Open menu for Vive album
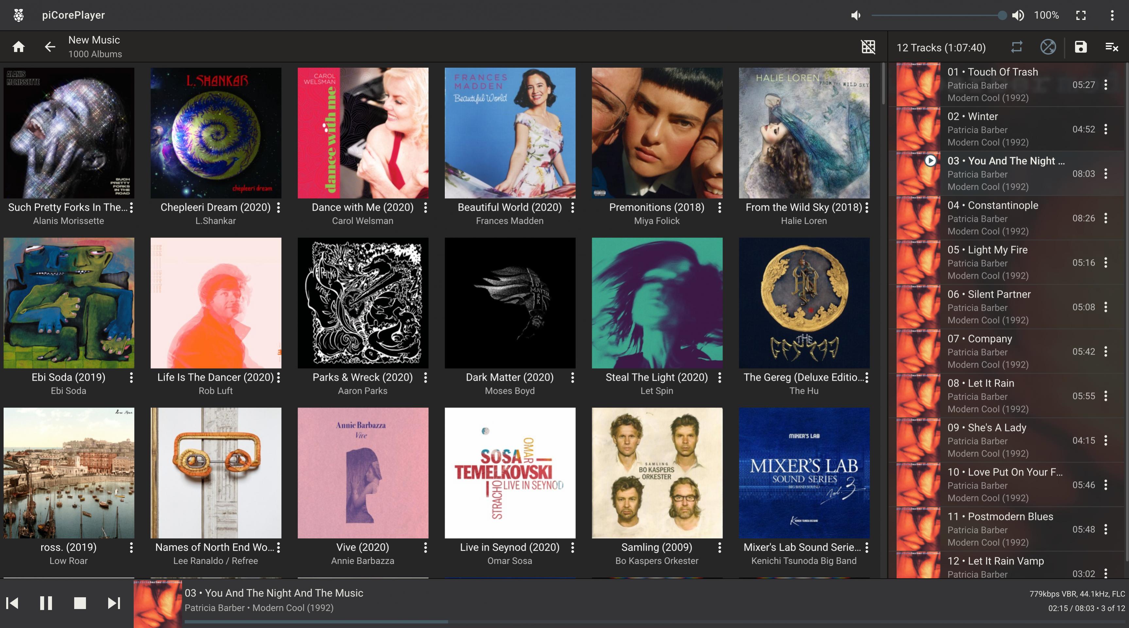This screenshot has width=1129, height=628. point(425,547)
